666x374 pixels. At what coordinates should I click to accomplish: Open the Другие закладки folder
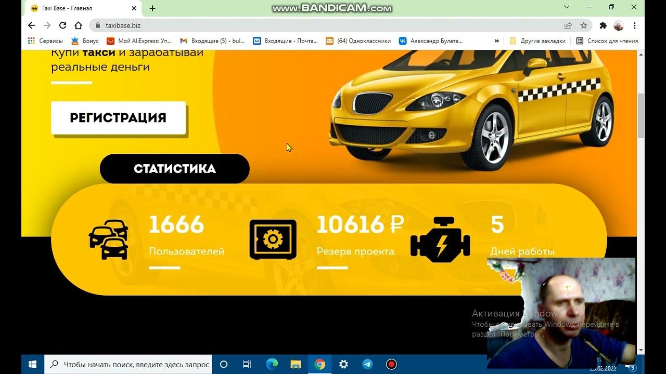coord(537,41)
